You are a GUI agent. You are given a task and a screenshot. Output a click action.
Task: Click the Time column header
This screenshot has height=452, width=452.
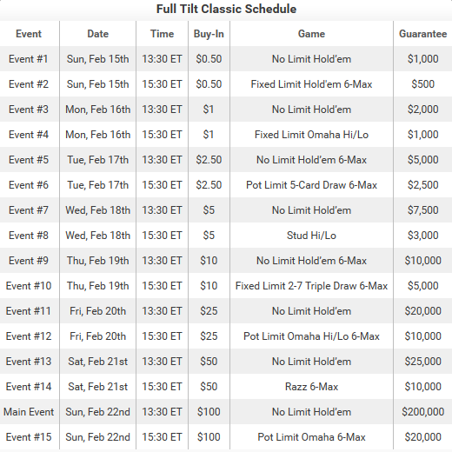click(x=162, y=34)
